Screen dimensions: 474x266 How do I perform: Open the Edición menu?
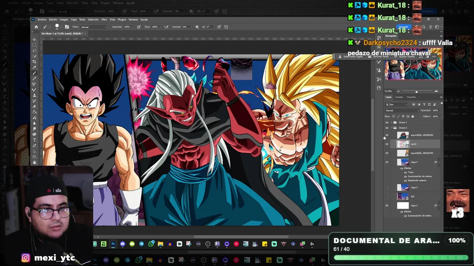coord(53,20)
